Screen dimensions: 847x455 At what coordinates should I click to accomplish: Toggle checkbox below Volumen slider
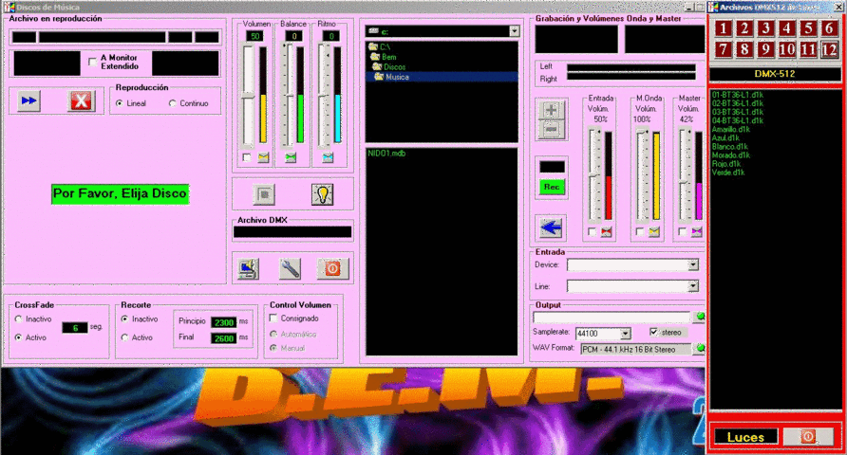[247, 158]
